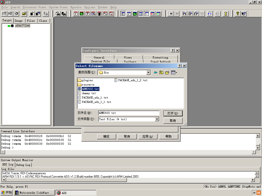The image size is (262, 196).
Task: Click the yellow question mark Help icon
Action: (237, 14)
